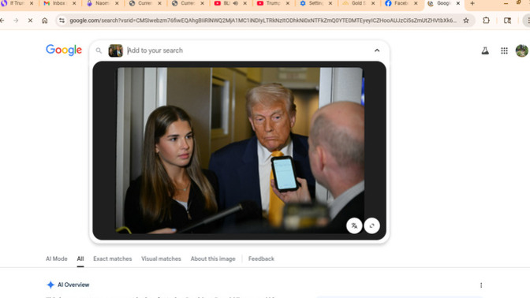Select the Visual matches tab
The width and height of the screenshot is (530, 298).
coord(161,259)
